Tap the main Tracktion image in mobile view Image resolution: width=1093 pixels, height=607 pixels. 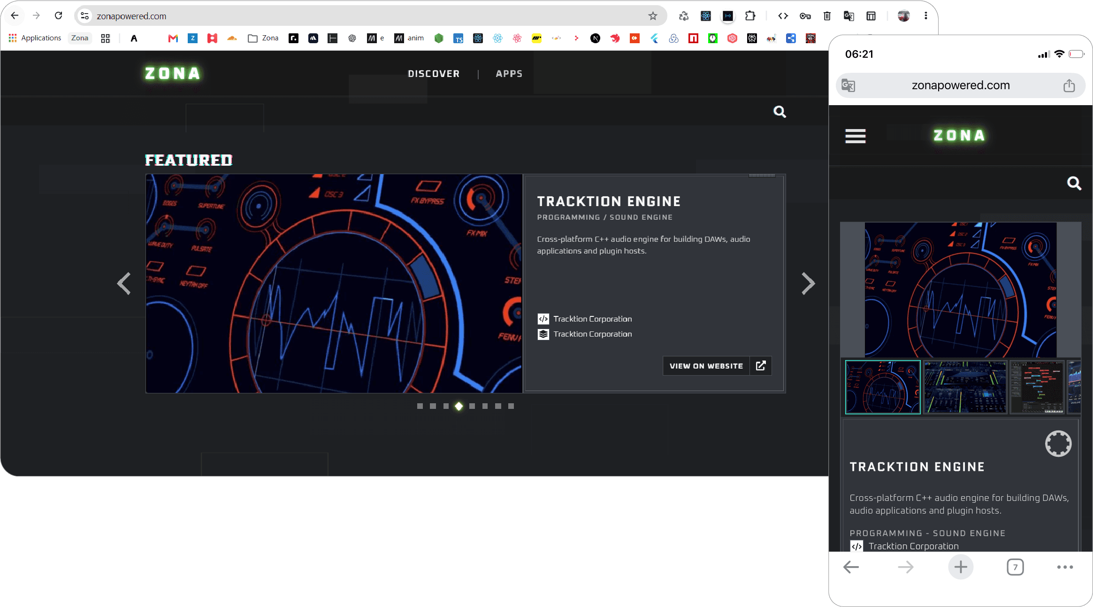961,290
